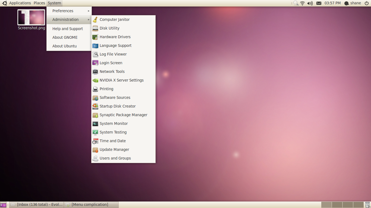Switch to Evolution Inbox taskbar window
The height and width of the screenshot is (208, 371).
click(37, 204)
